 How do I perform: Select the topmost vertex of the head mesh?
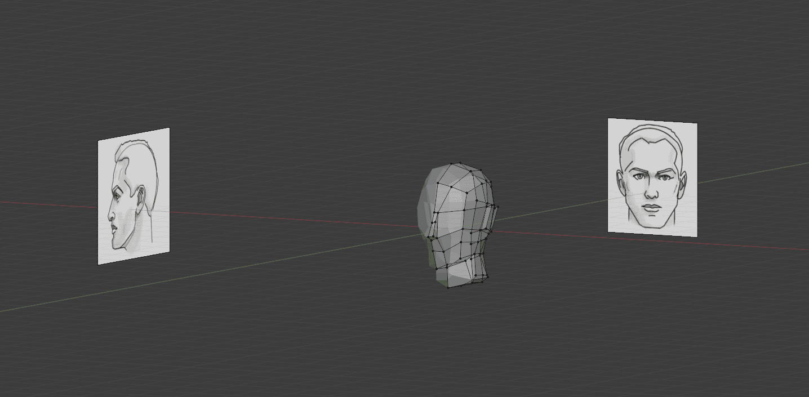[x=460, y=164]
